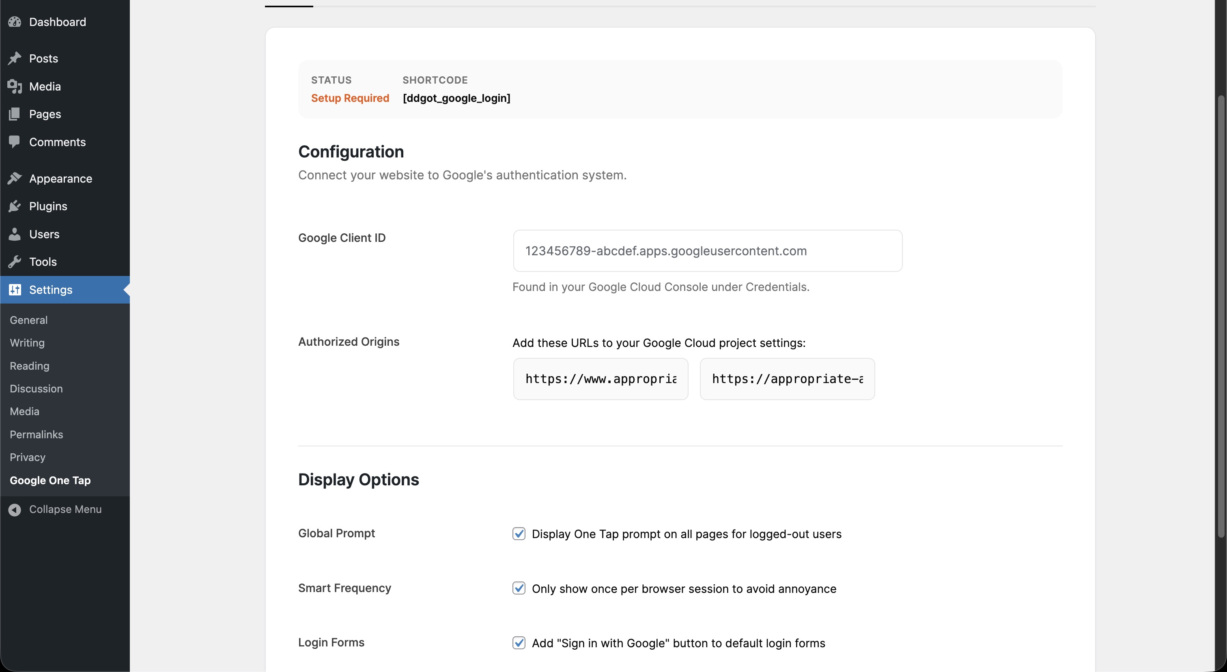
Task: Uncheck the Global Prompt checkbox
Action: (x=519, y=533)
